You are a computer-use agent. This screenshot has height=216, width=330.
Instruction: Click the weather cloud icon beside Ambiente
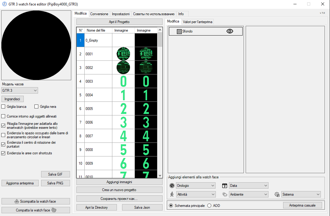[225, 194]
